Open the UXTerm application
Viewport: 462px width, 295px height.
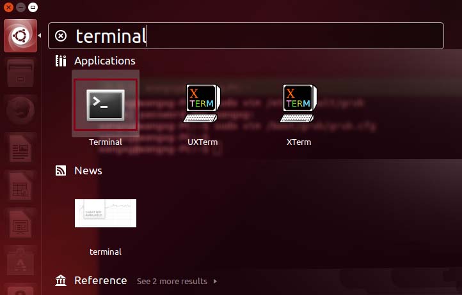202,103
